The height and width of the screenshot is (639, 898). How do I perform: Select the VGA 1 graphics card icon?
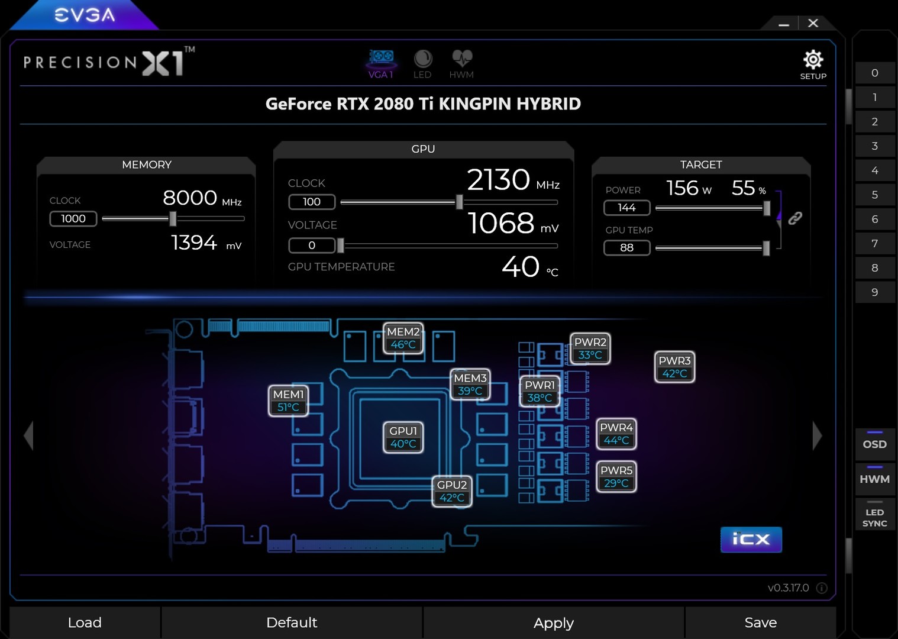(x=381, y=62)
